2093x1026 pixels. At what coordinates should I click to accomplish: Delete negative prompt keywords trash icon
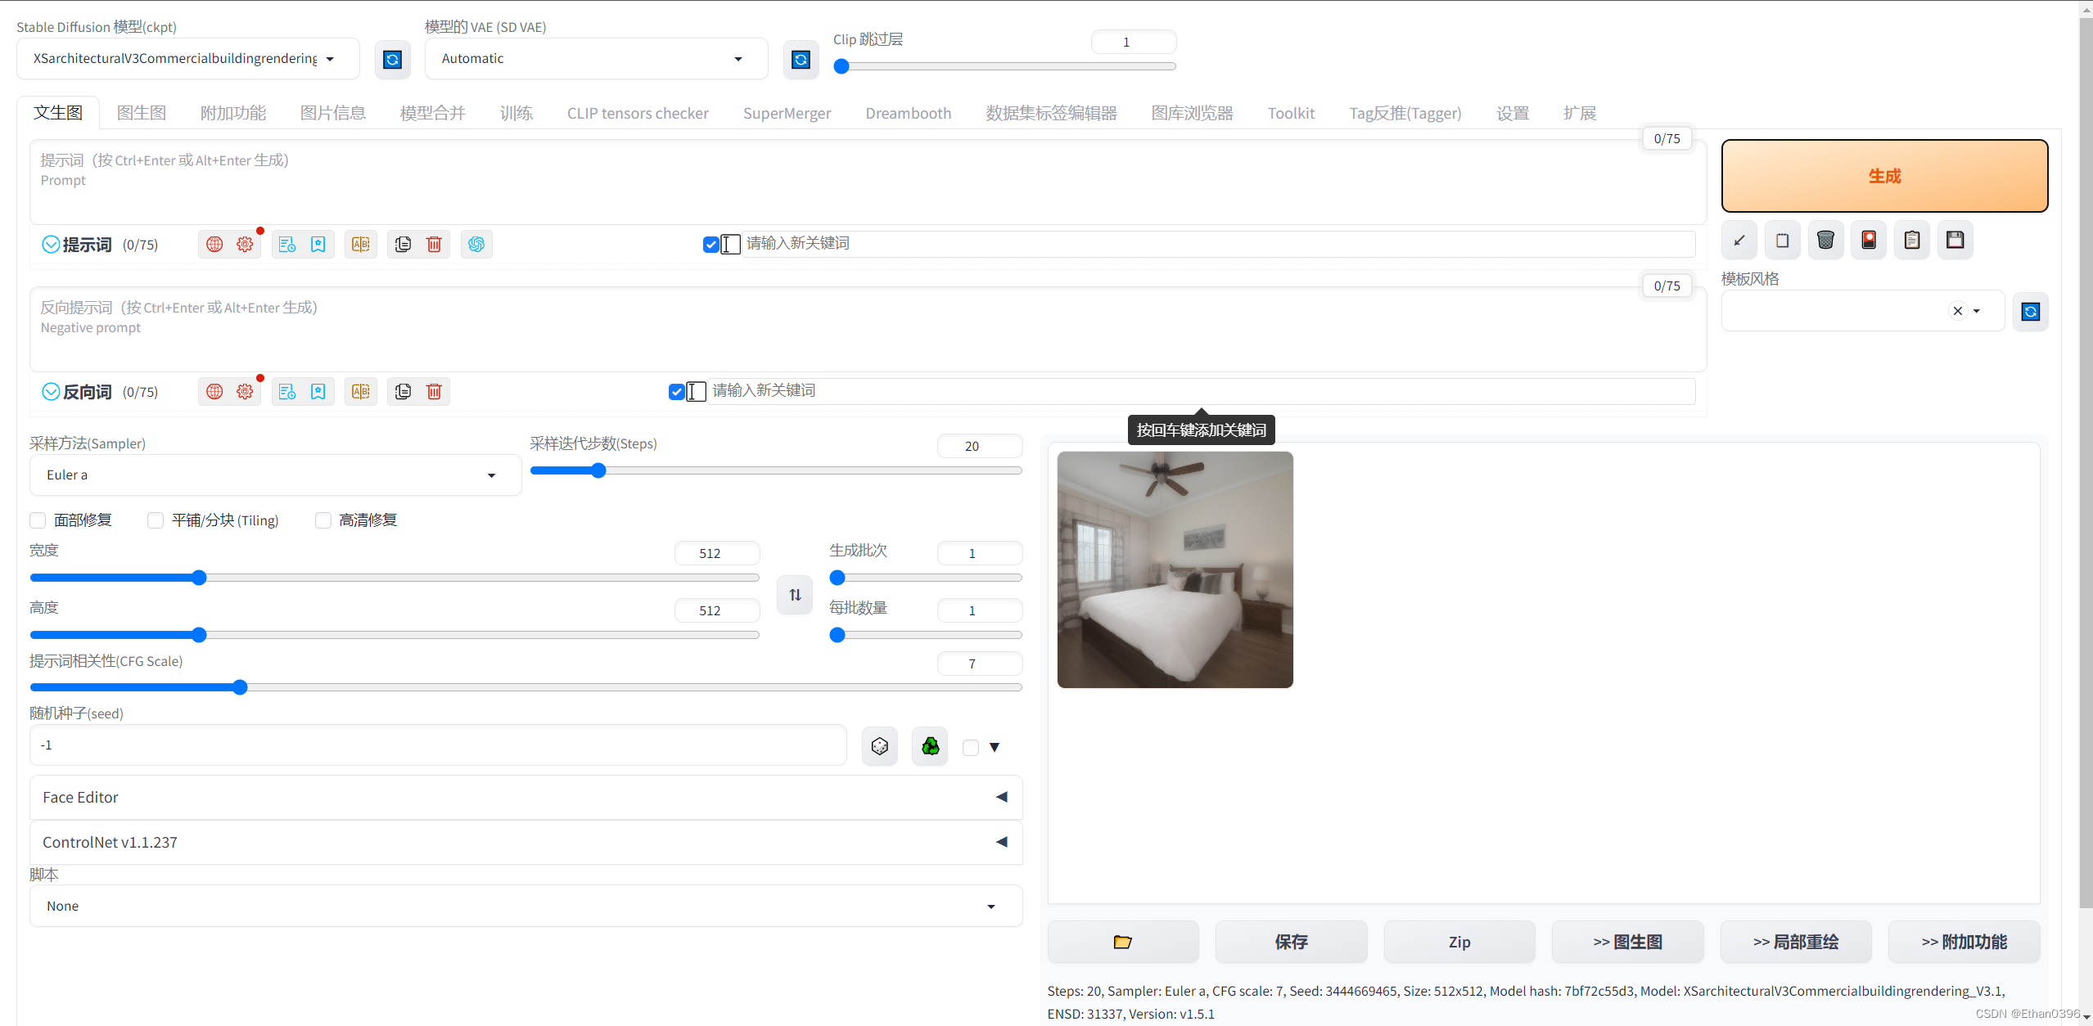tap(434, 391)
